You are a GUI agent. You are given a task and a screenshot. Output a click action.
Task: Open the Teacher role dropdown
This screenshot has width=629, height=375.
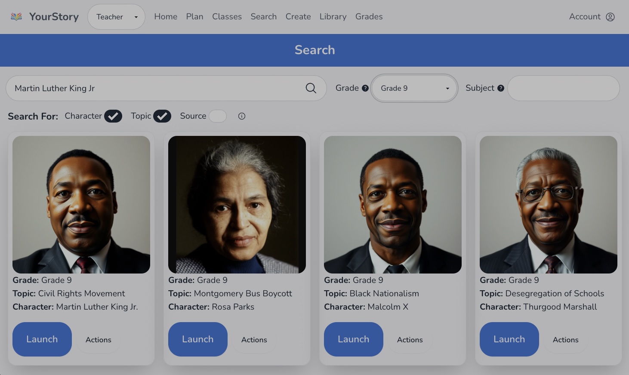coord(116,17)
